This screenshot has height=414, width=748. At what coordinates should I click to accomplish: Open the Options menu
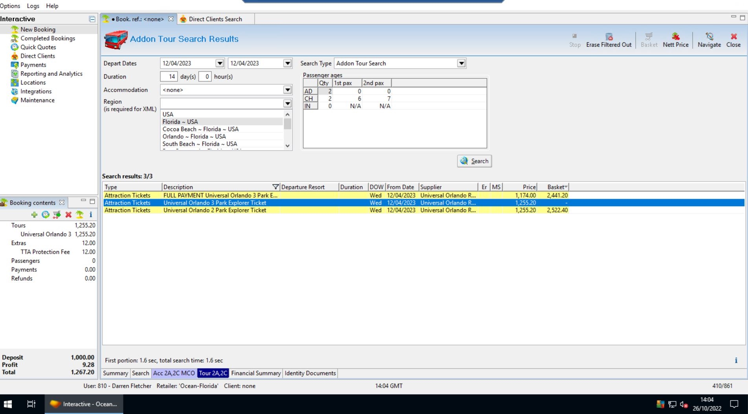10,6
